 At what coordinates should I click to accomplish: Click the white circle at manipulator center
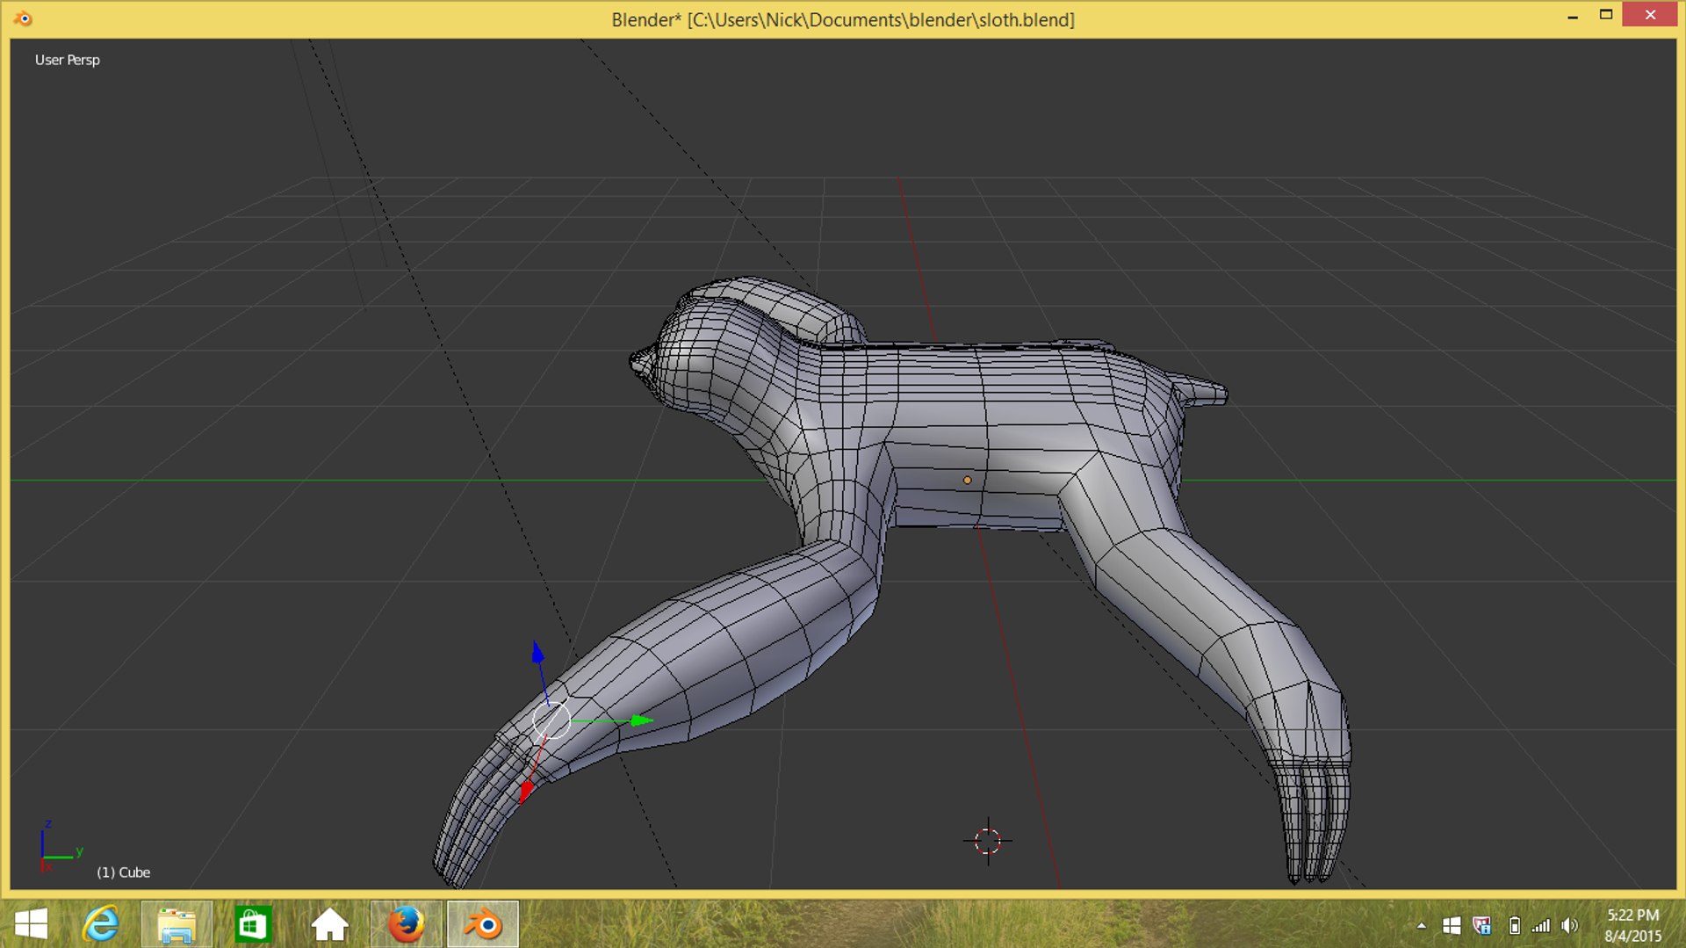pos(551,720)
